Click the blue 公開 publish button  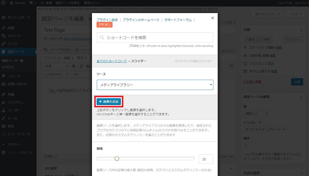(297, 82)
